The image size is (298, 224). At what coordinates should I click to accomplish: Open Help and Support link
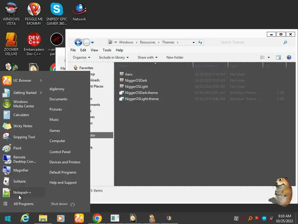(63, 183)
